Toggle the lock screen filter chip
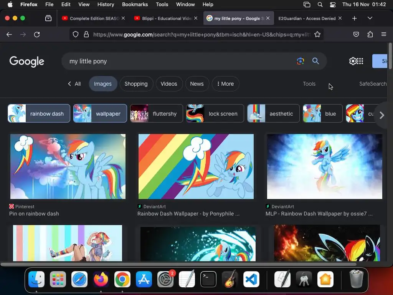The height and width of the screenshot is (295, 393). point(215,113)
